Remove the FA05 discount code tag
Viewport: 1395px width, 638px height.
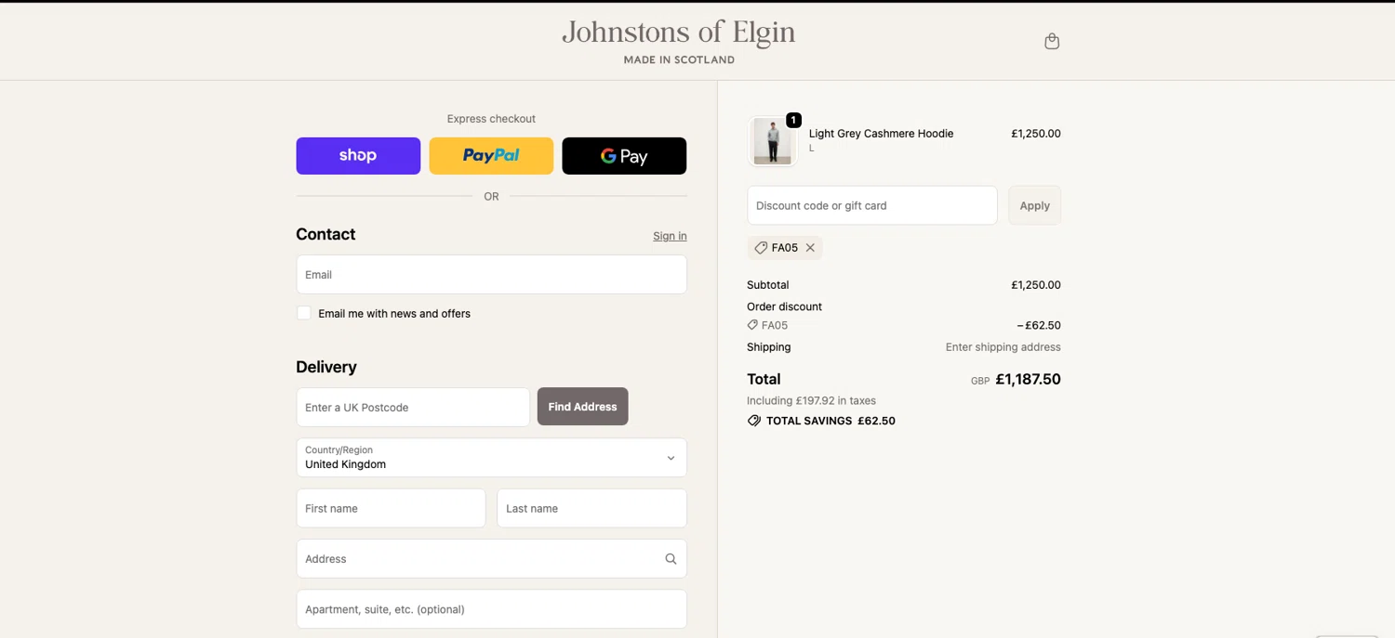810,248
